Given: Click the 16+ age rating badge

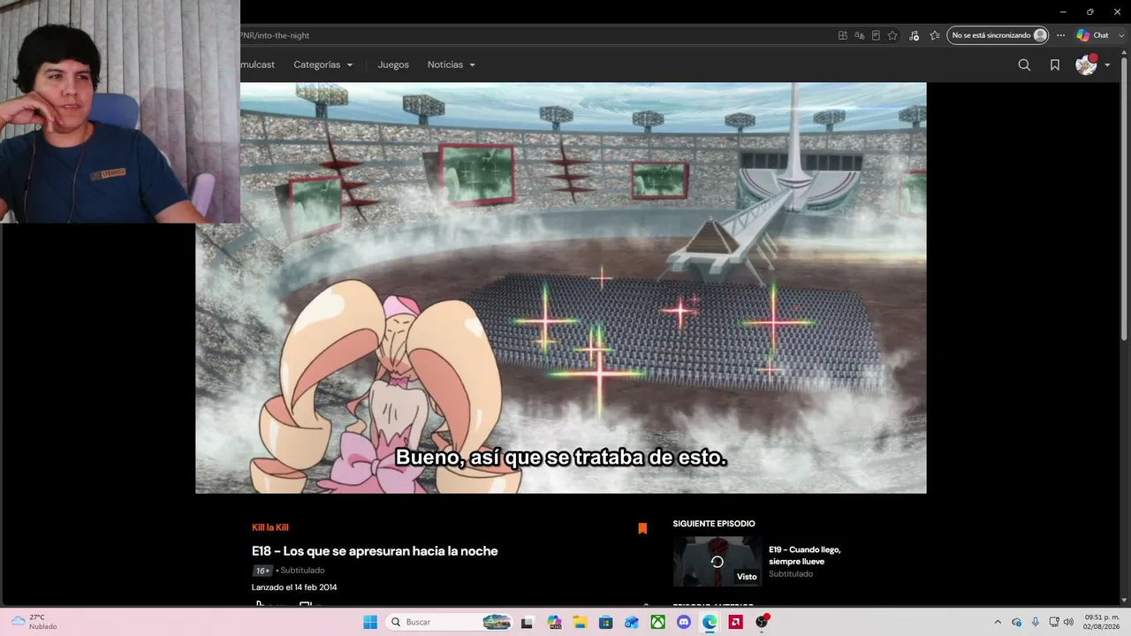Looking at the screenshot, I should click(262, 571).
